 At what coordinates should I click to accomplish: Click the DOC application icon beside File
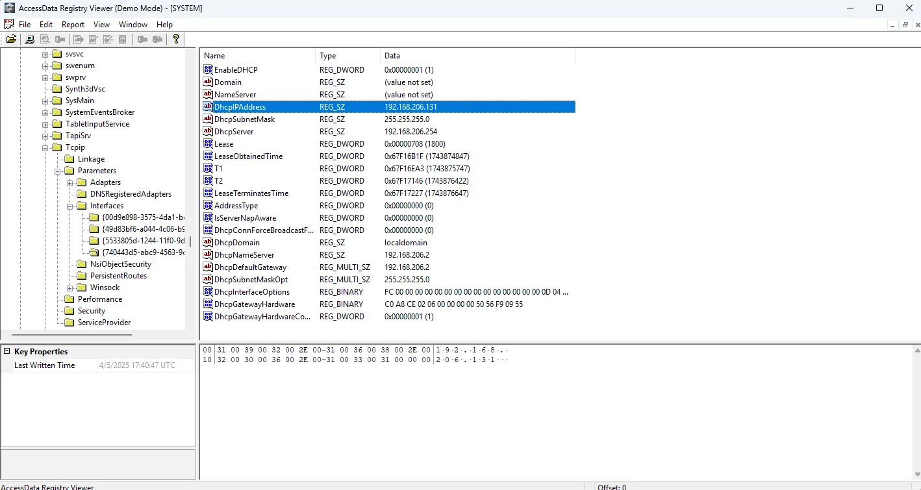9,24
